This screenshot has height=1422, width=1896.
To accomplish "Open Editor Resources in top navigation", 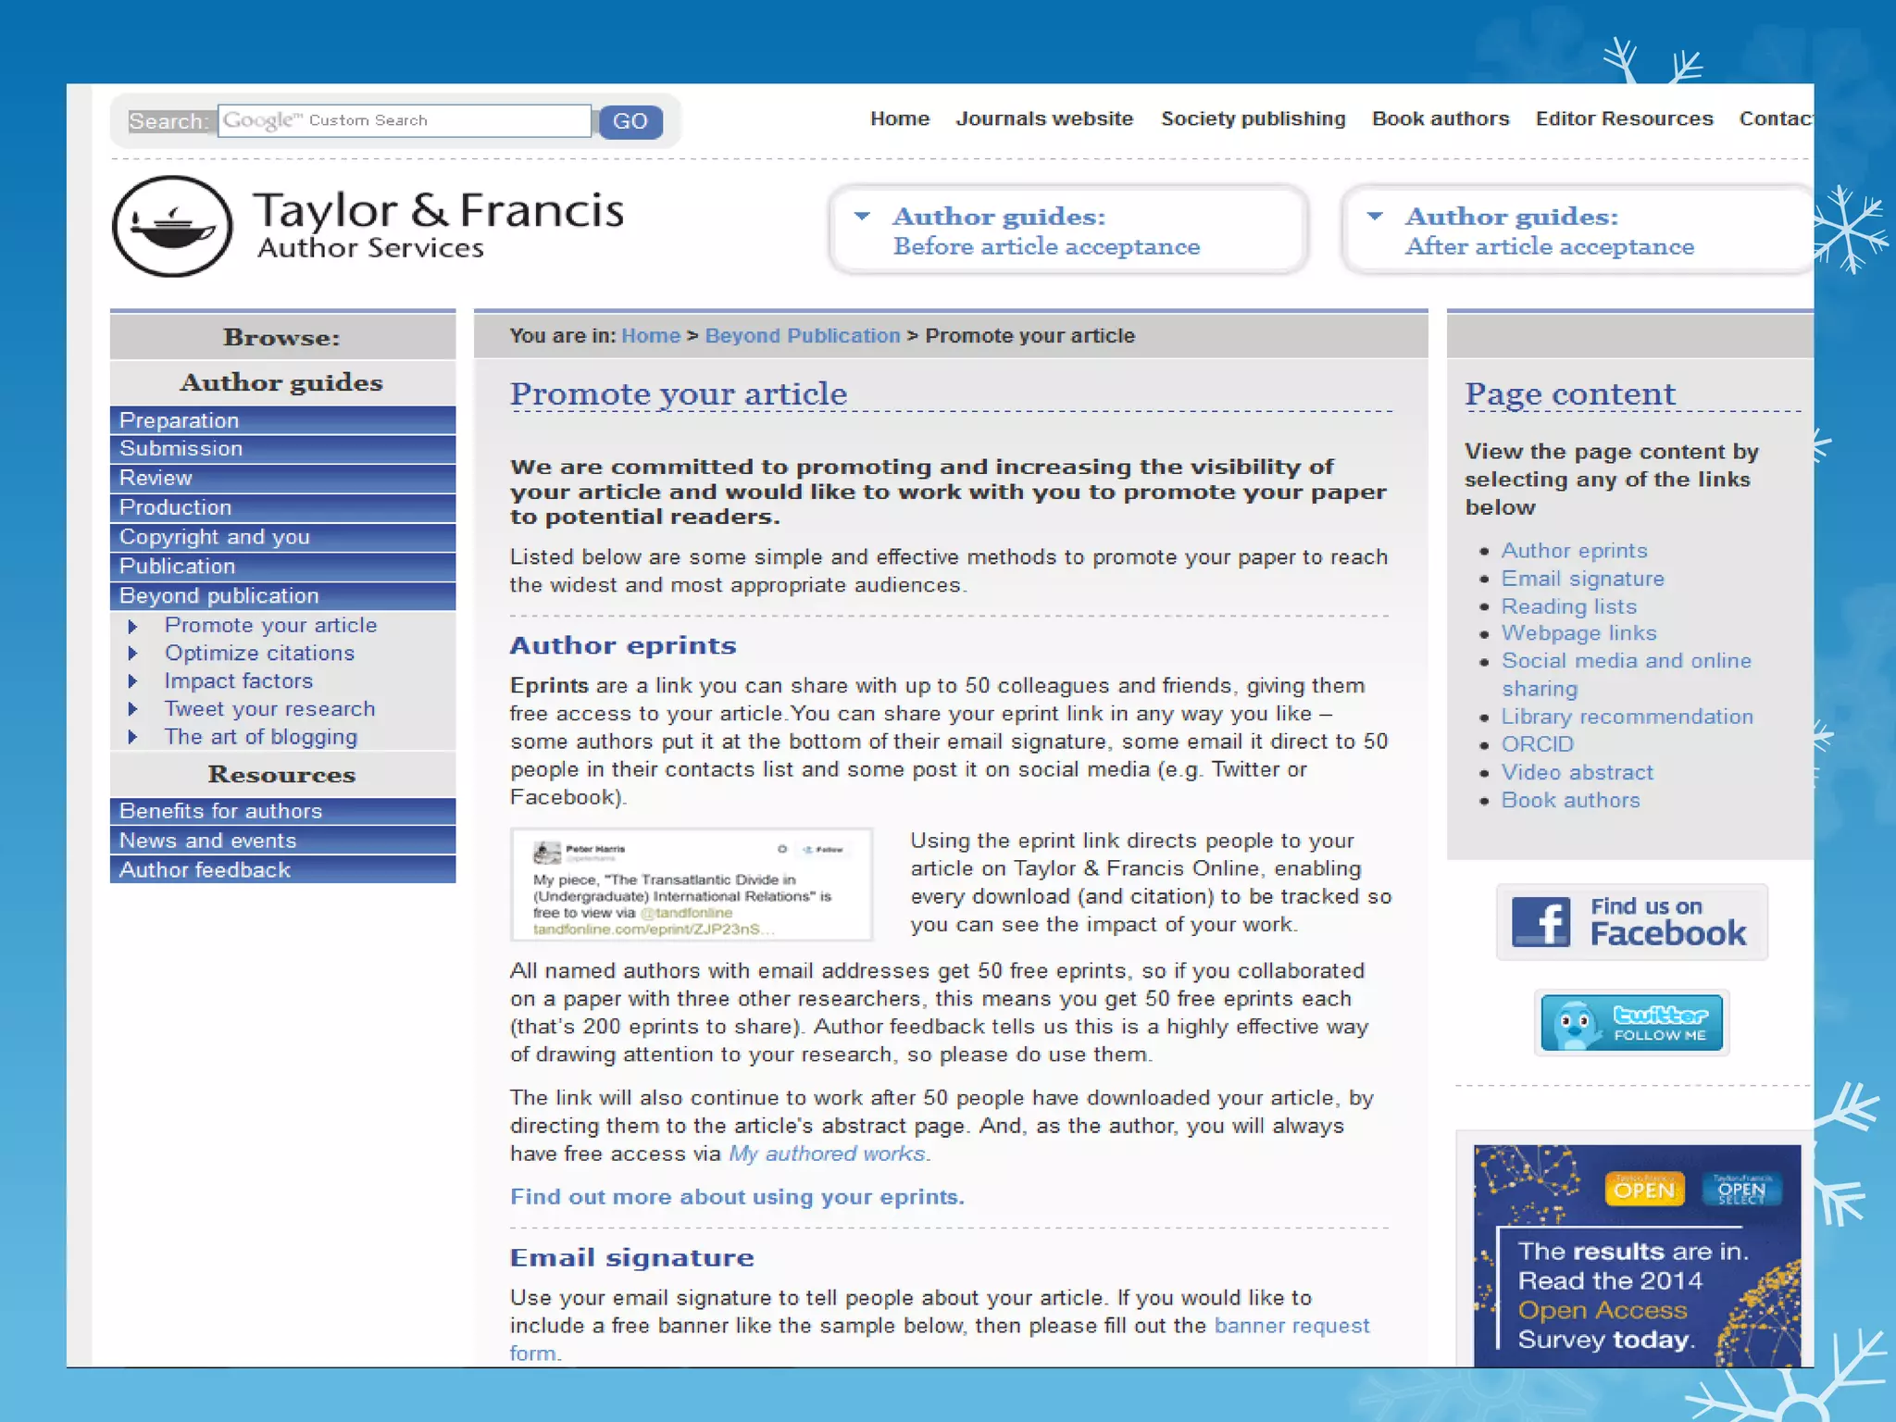I will click(x=1624, y=118).
